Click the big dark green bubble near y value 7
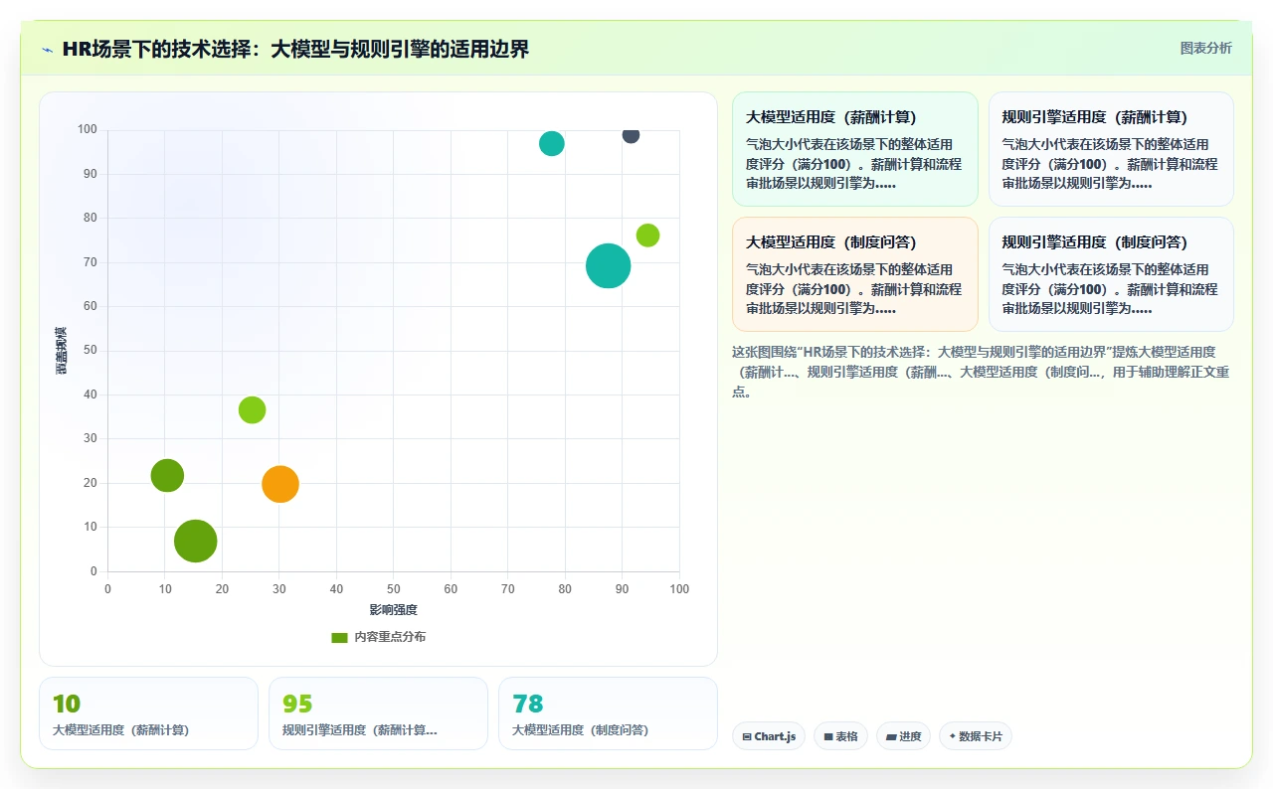Viewport: 1273px width, 789px height. pos(196,542)
